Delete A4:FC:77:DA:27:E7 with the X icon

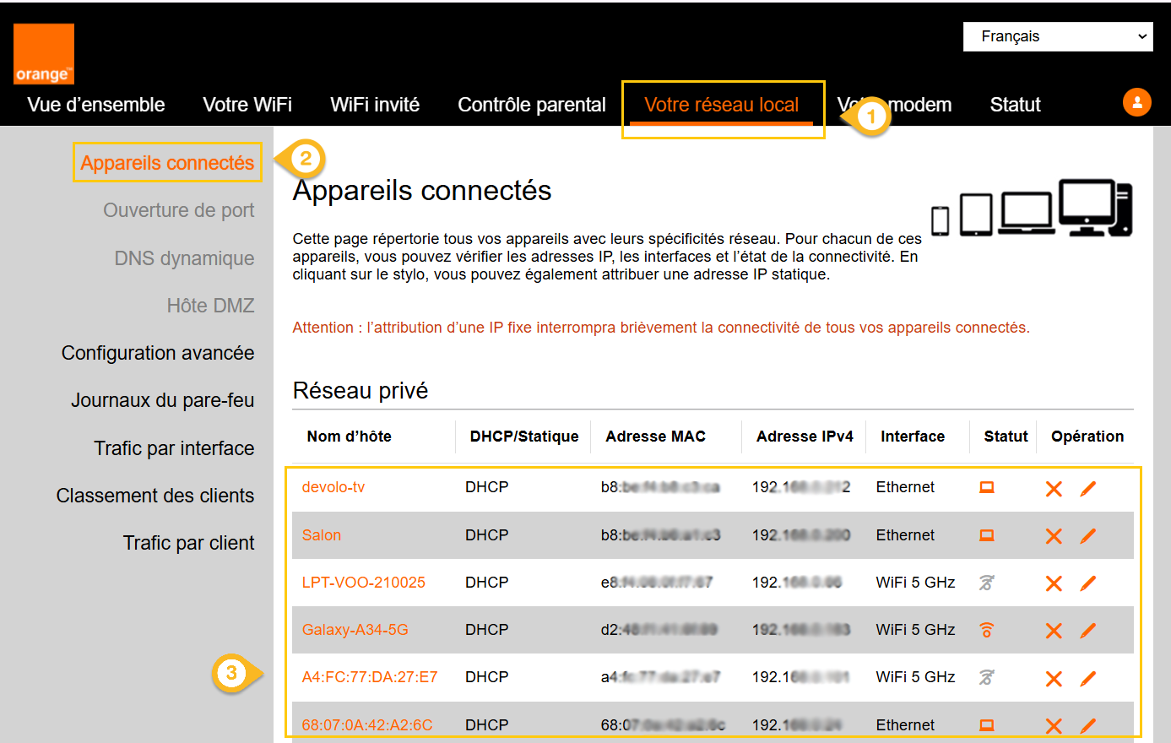coord(1053,677)
